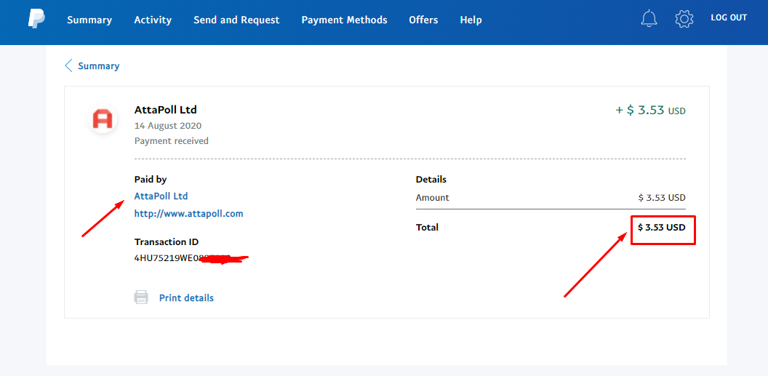Open the Offers nav item
This screenshot has width=768, height=376.
click(x=424, y=20)
